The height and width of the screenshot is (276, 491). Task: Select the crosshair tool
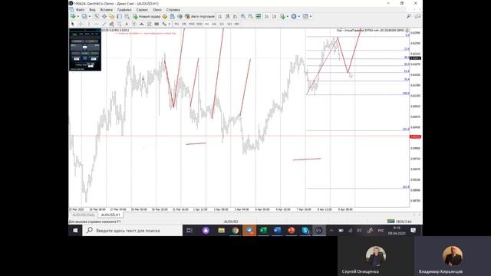81,24
